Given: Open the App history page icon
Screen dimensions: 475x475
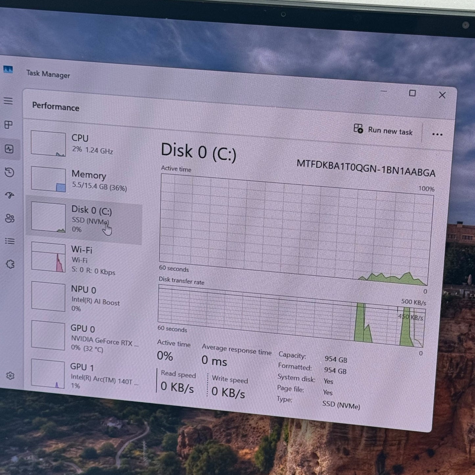Looking at the screenshot, I should [x=10, y=173].
